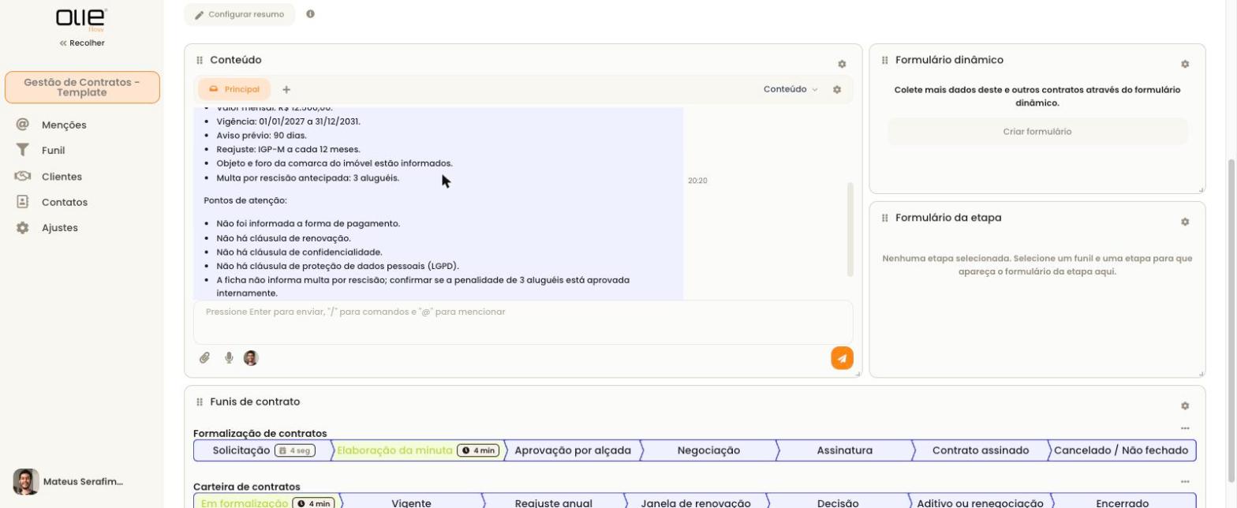
Task: Grab the Formulário da etapa drag handle
Action: tap(885, 218)
